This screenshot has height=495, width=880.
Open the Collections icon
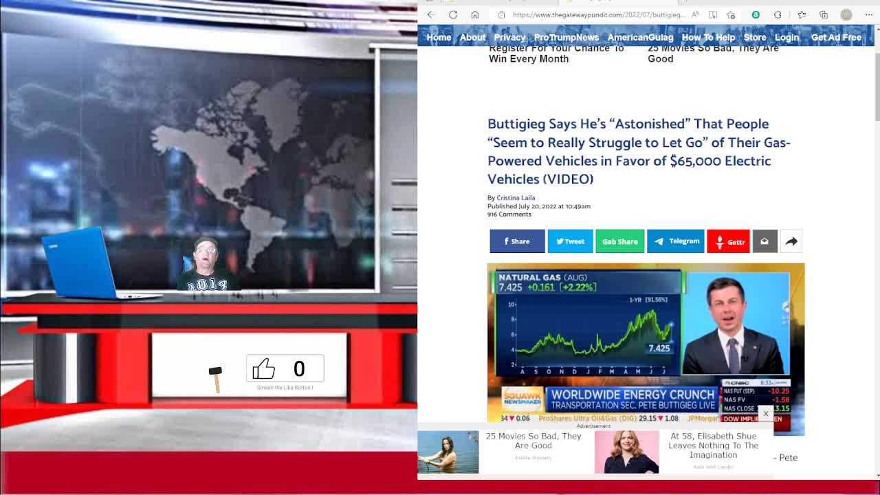(824, 14)
